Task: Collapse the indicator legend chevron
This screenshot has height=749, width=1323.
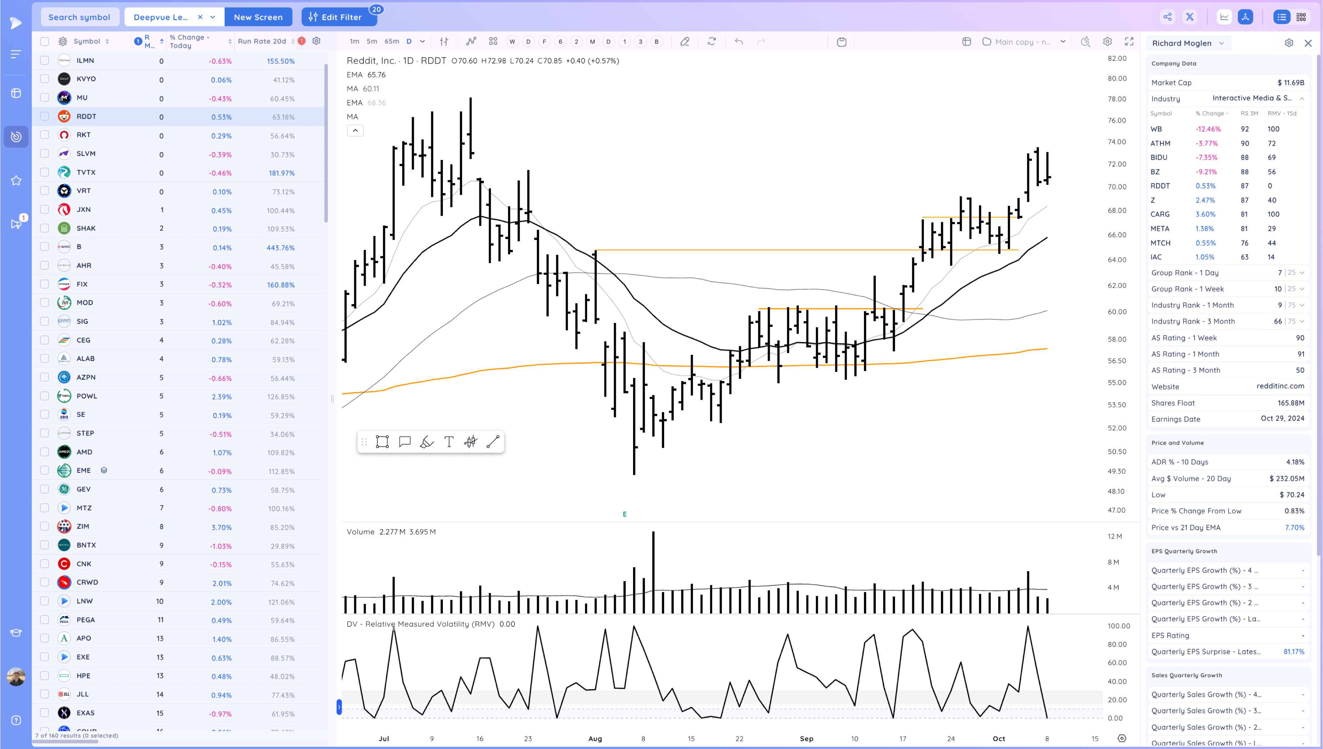Action: pyautogui.click(x=355, y=131)
